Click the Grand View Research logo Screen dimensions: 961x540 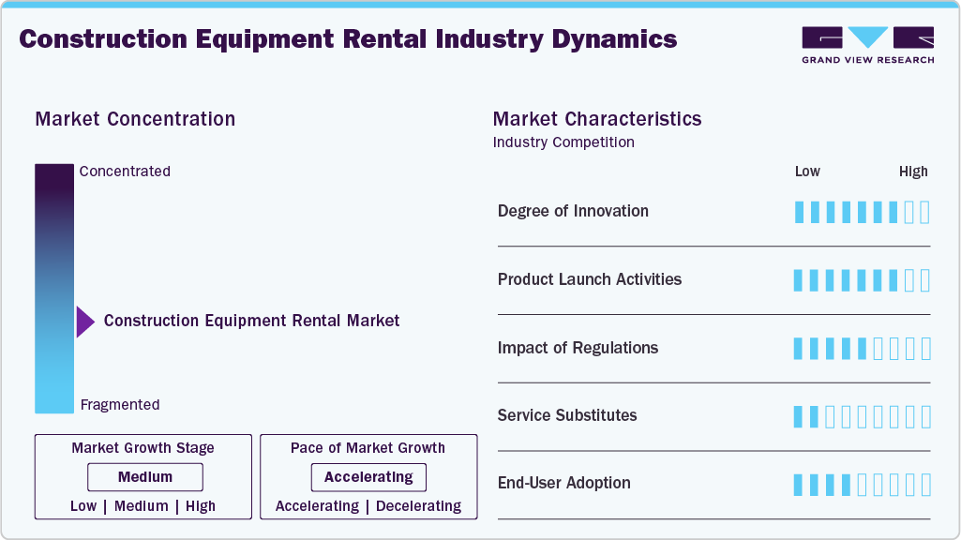[868, 45]
